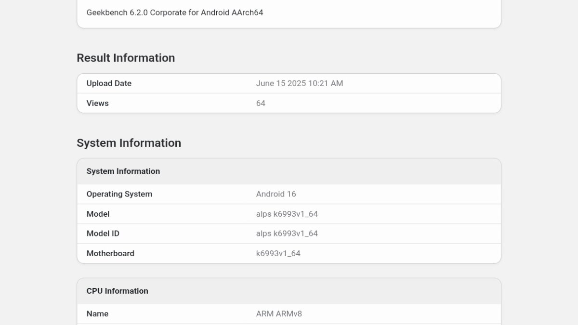Viewport: 578px width, 325px height.
Task: Select the CPU Name row label
Action: (97, 314)
